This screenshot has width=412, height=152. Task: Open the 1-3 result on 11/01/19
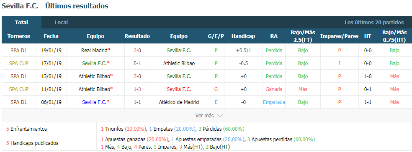pos(137,89)
